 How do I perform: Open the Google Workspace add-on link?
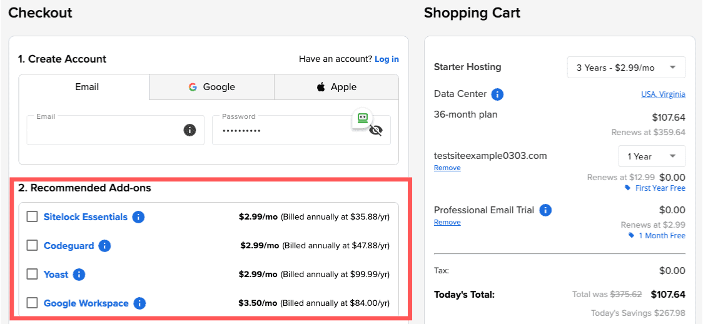86,303
